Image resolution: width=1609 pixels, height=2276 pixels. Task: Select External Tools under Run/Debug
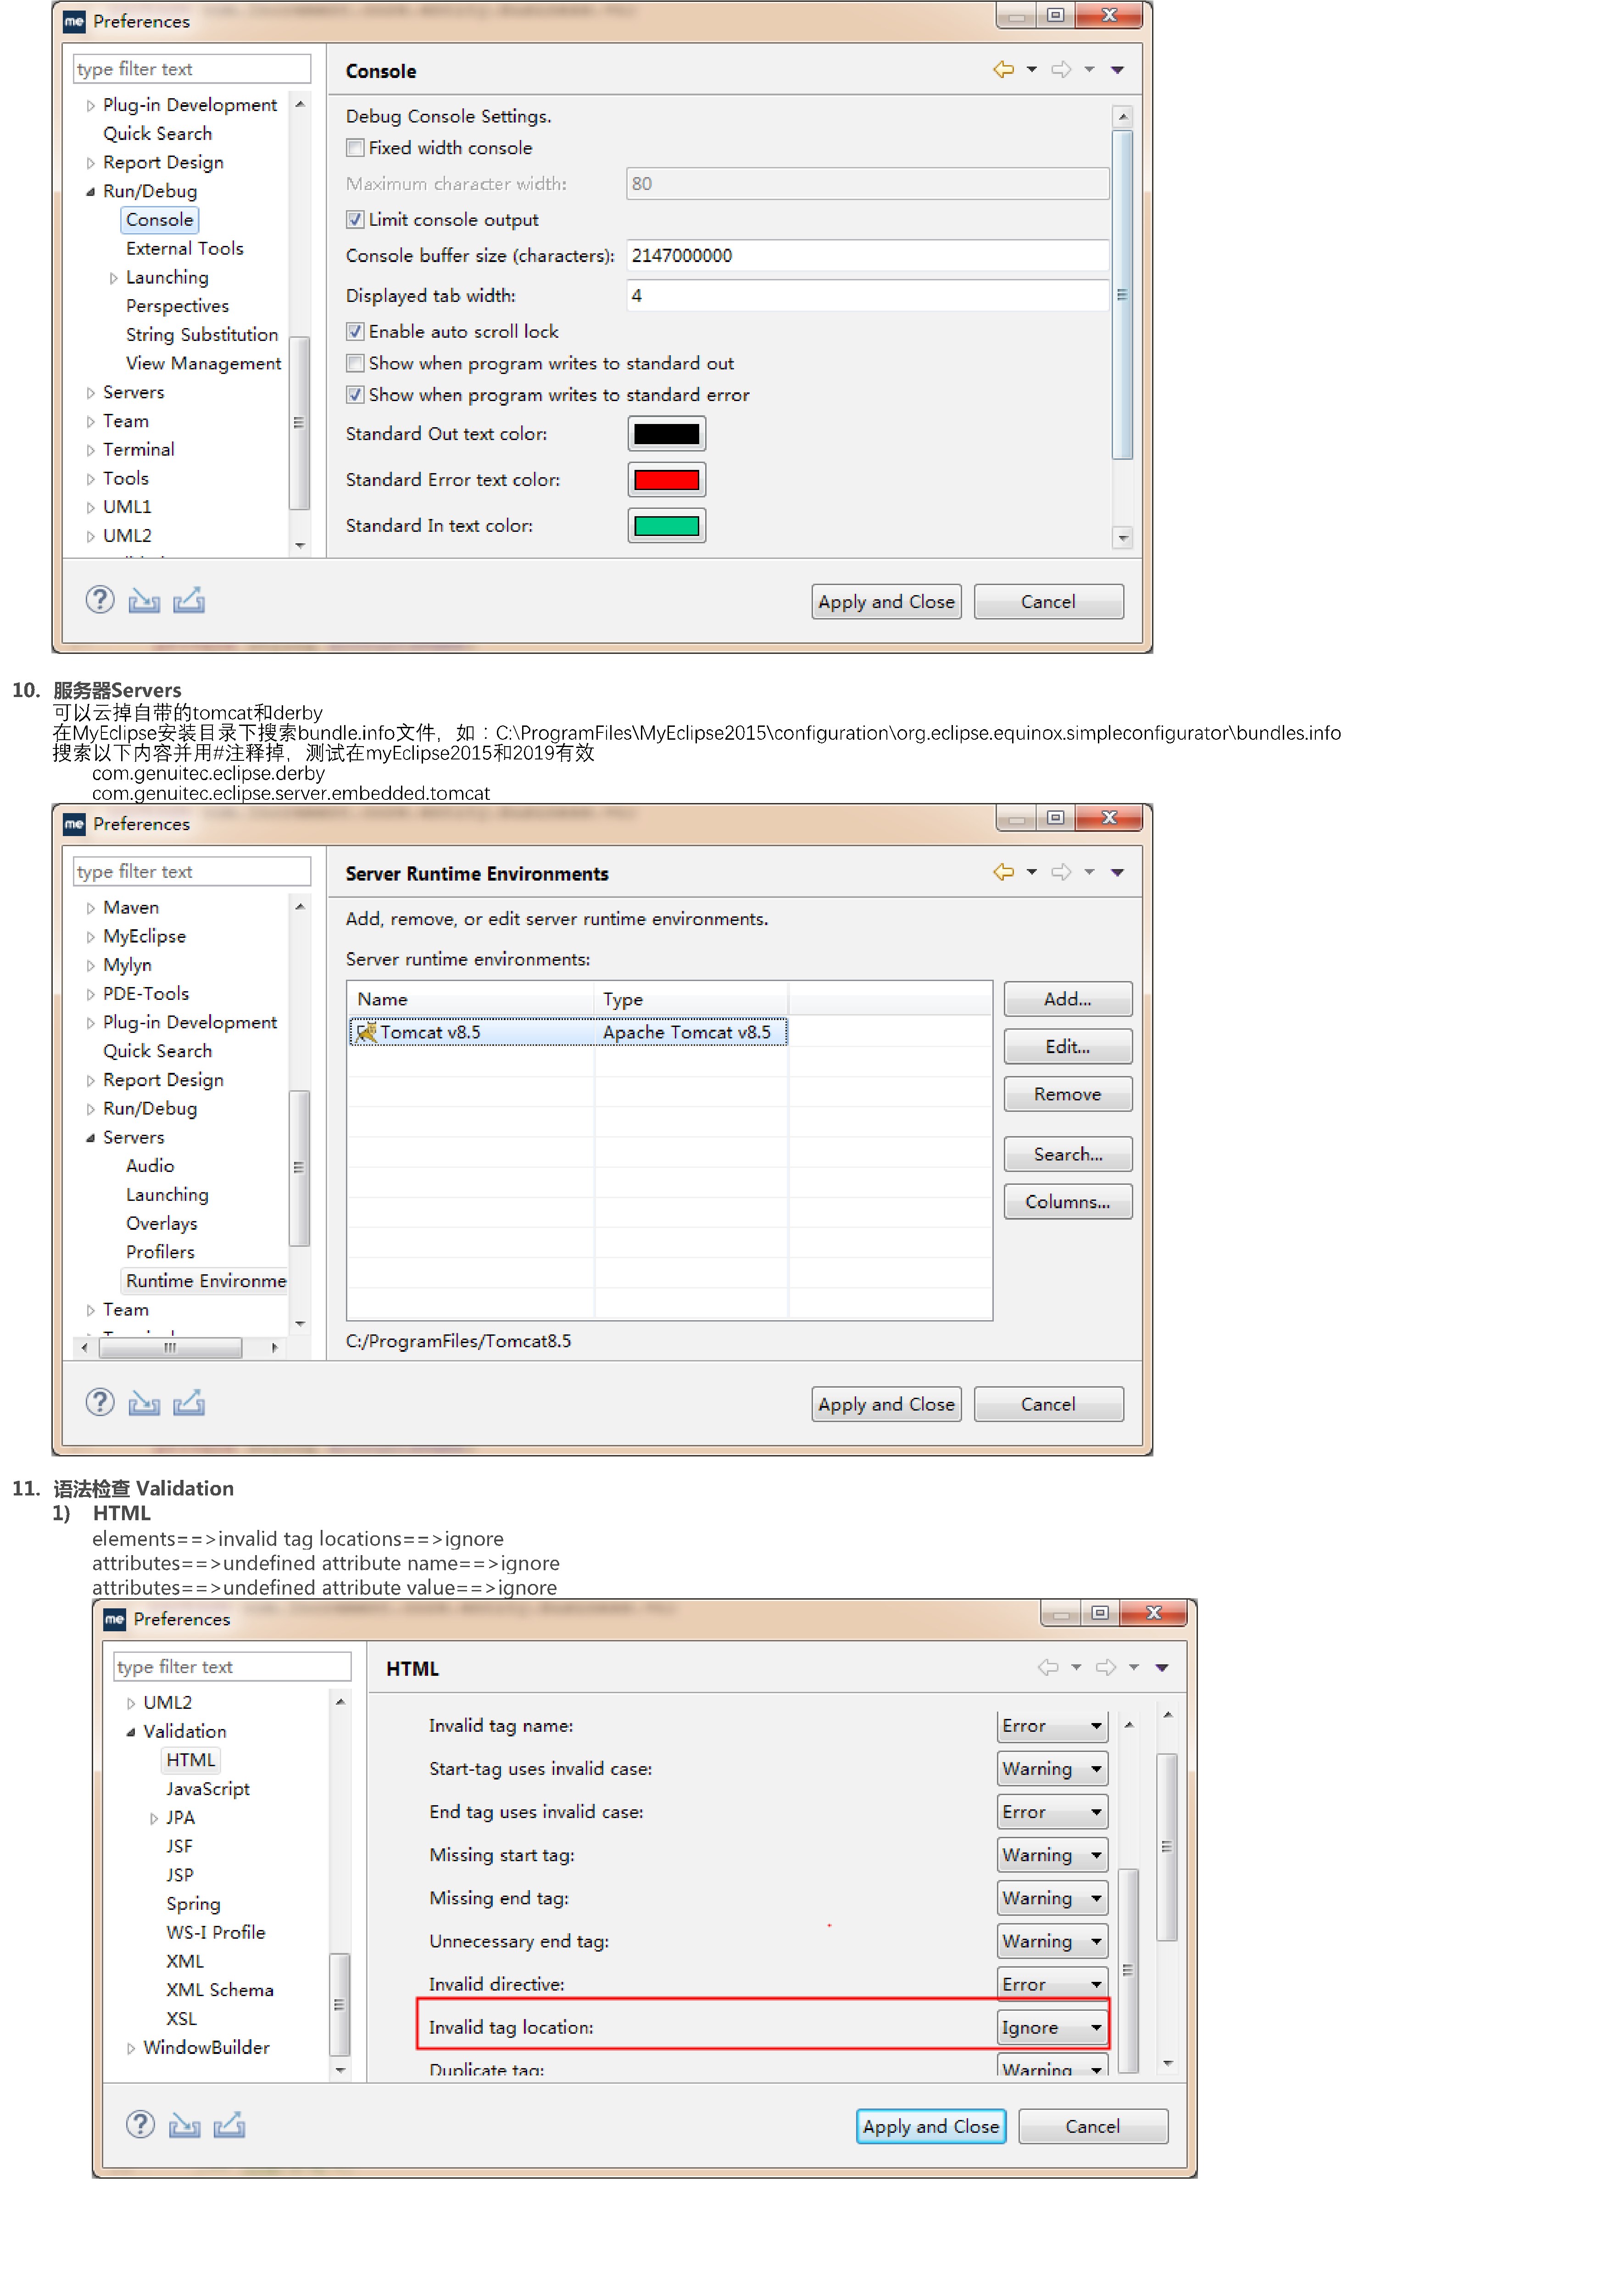pyautogui.click(x=184, y=248)
